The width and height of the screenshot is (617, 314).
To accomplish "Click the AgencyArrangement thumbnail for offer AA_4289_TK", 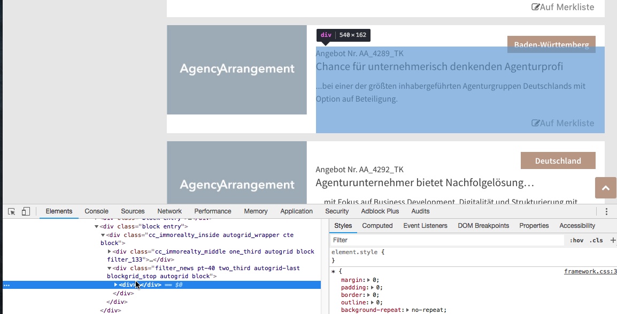I will [237, 70].
